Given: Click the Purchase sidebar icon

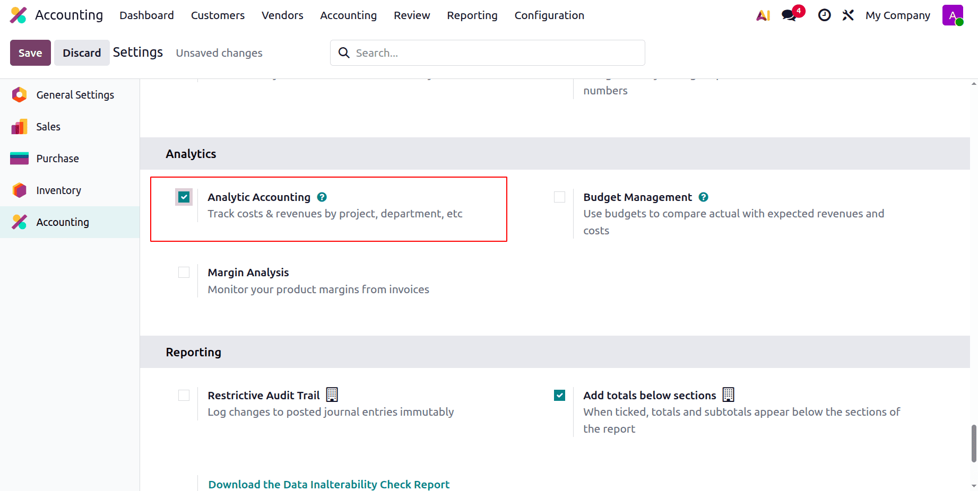Looking at the screenshot, I should (x=20, y=159).
